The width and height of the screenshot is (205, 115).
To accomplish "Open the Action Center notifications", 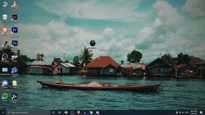I will [201, 112].
